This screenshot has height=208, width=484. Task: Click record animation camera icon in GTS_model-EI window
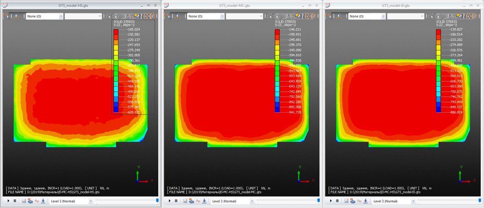[352, 201]
